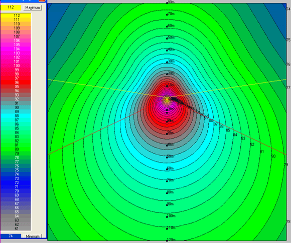
Task: Pick the 112 yellow swatch in the legend
Action: [16, 15]
